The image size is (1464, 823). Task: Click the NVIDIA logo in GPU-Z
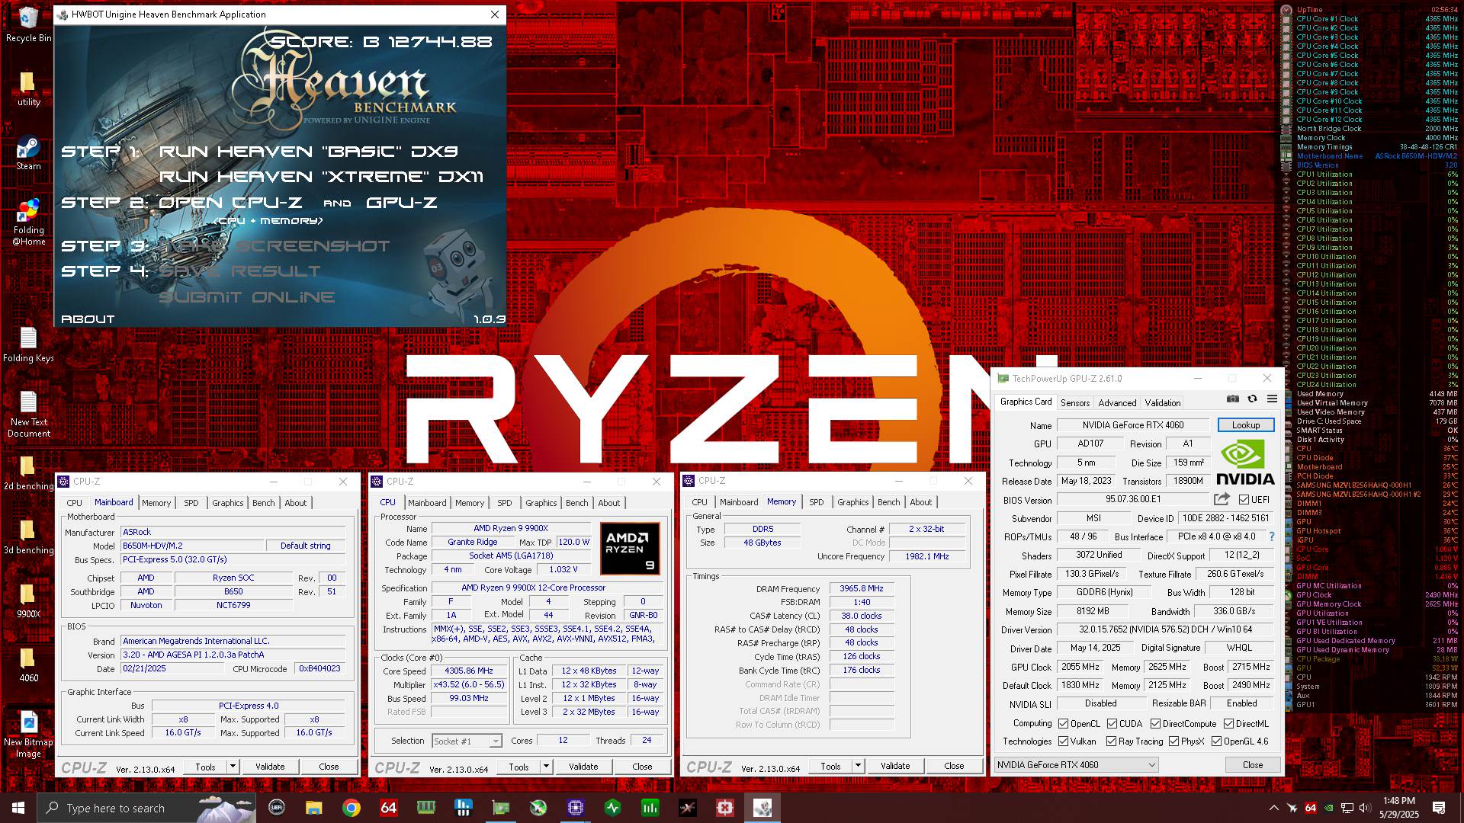(1245, 463)
